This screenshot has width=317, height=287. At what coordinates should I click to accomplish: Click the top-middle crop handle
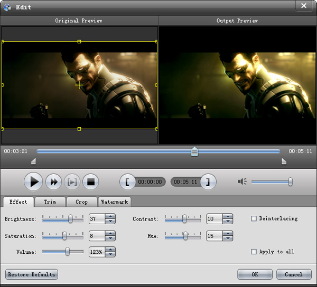[x=79, y=42]
